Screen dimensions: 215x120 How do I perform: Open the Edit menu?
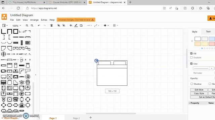(x=18, y=20)
